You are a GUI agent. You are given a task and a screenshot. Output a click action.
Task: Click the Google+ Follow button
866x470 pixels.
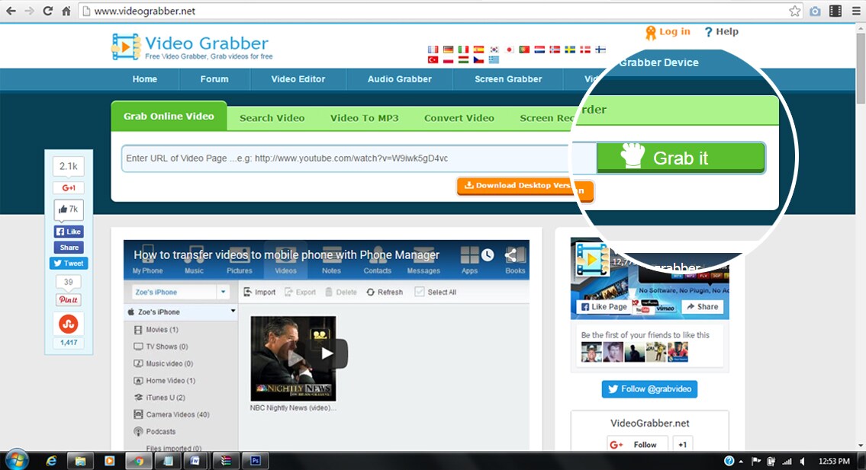[637, 445]
